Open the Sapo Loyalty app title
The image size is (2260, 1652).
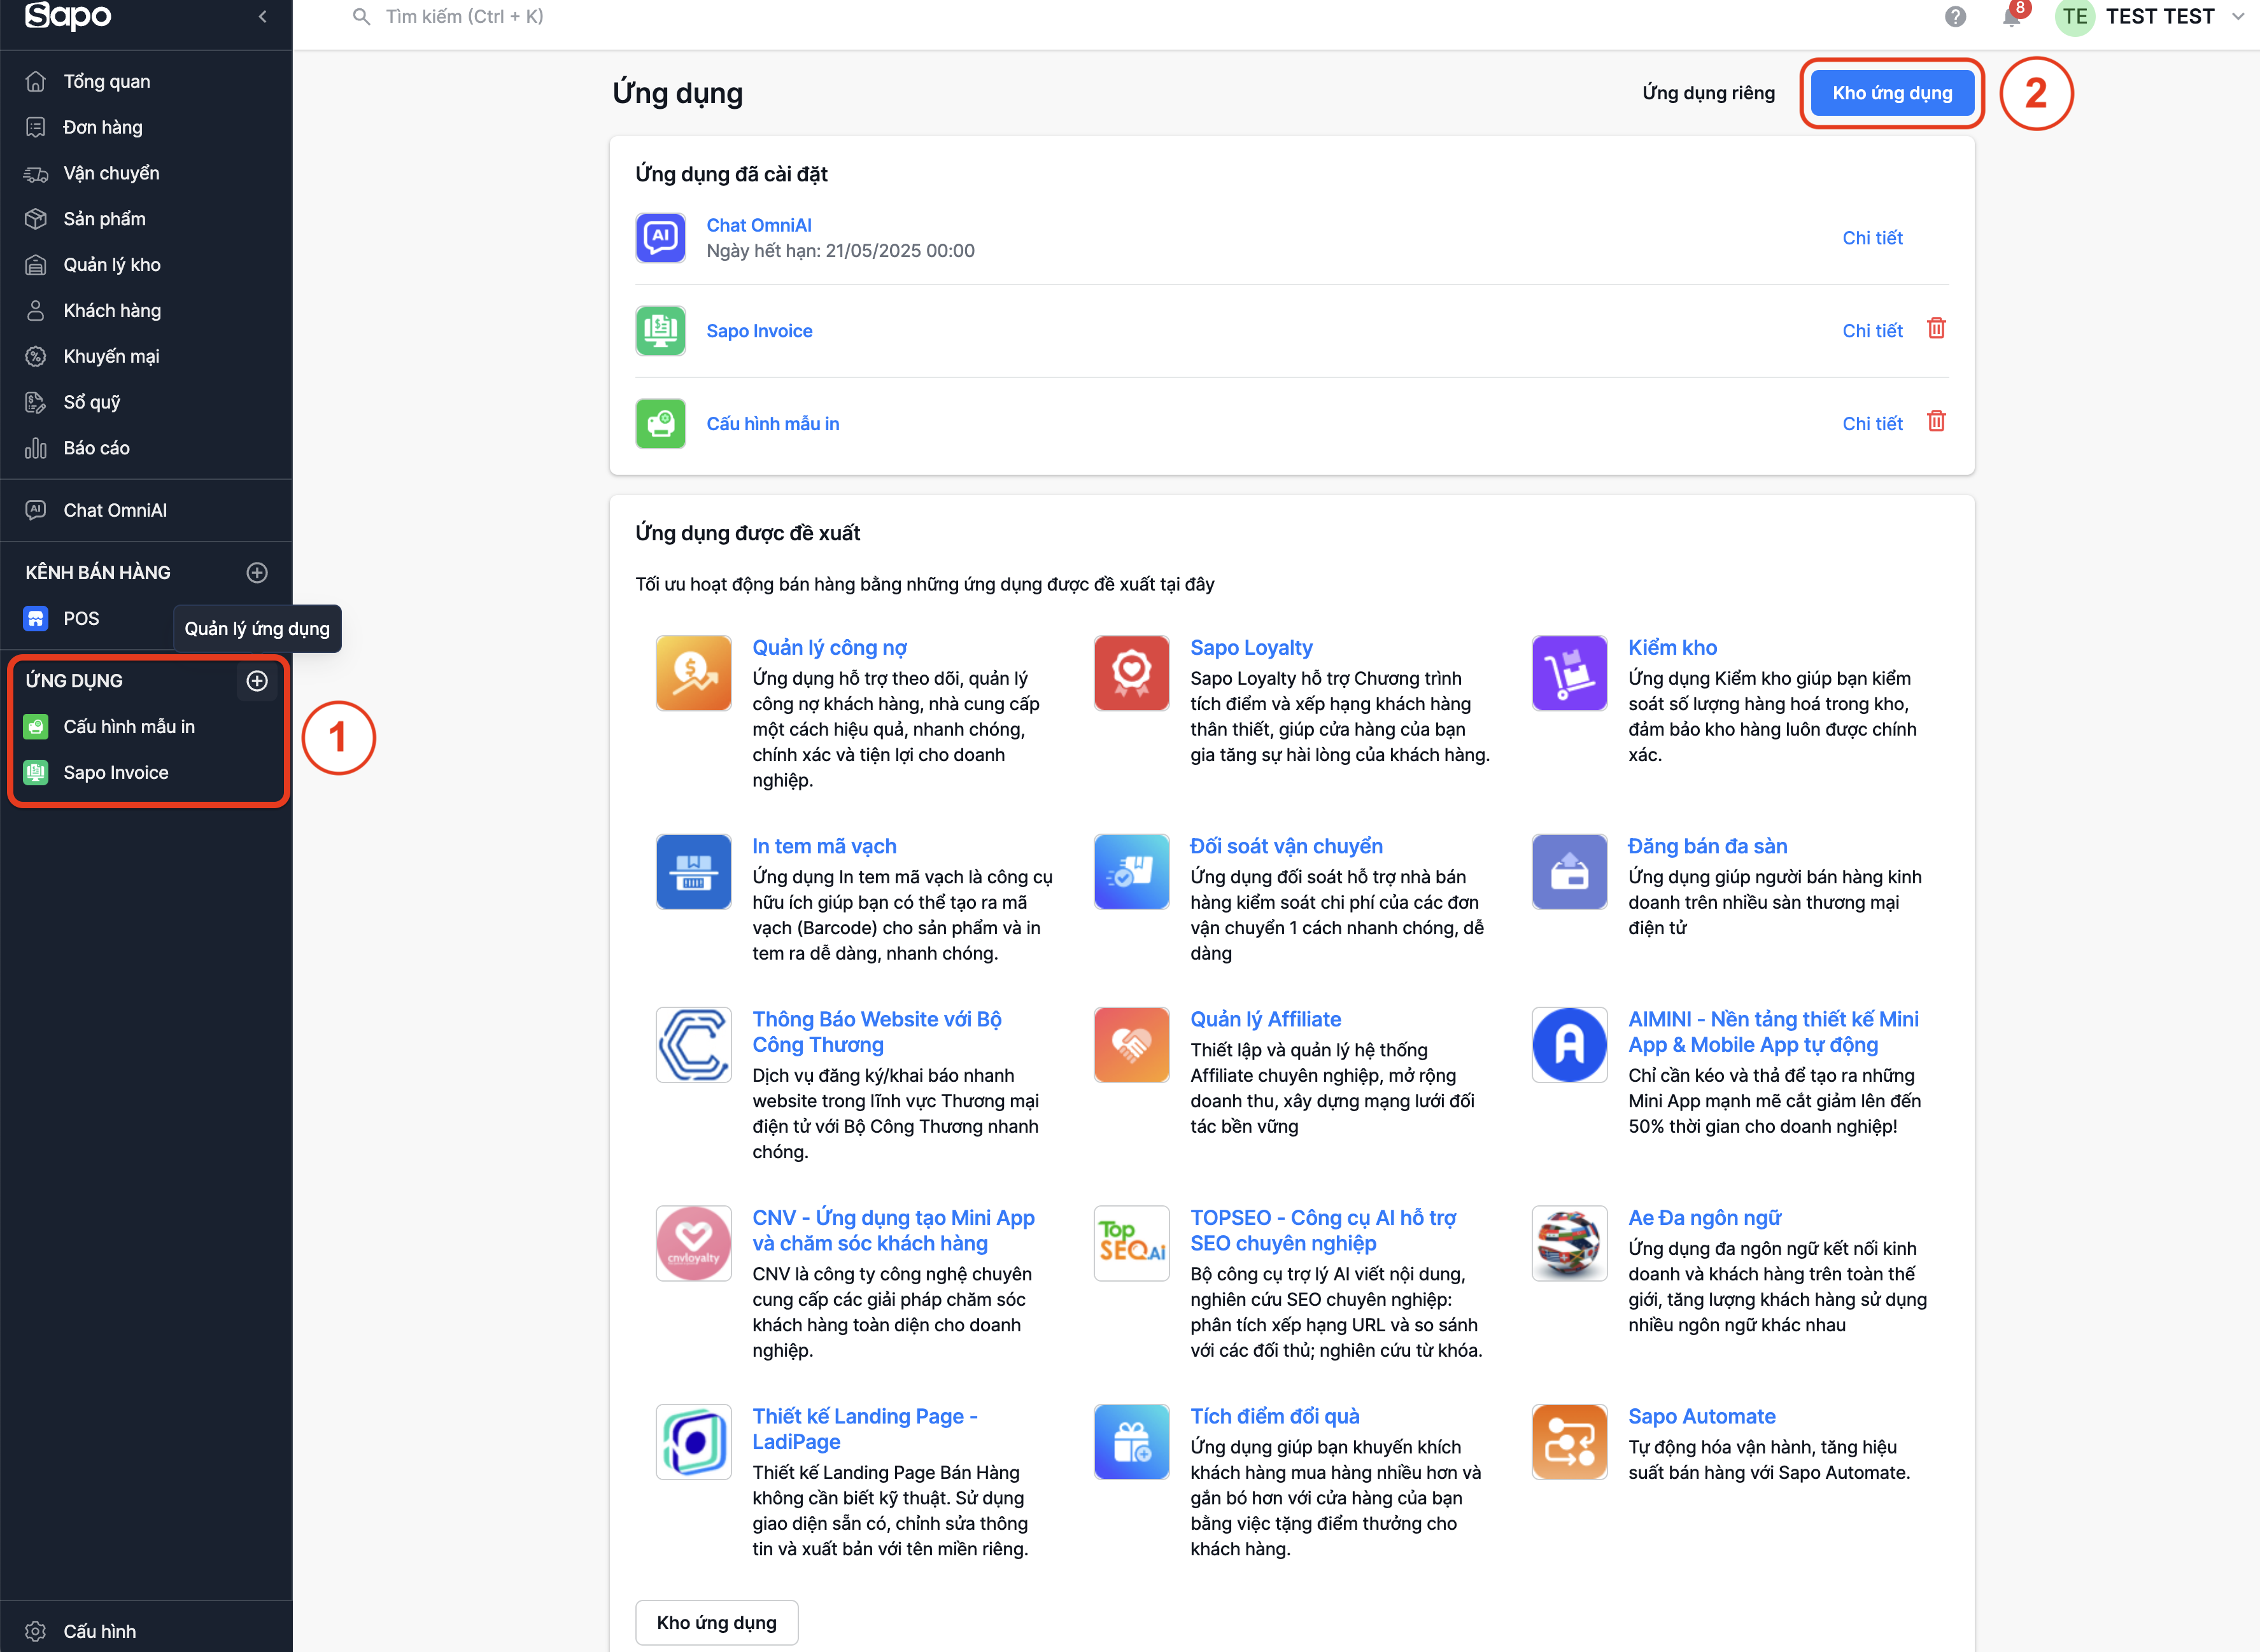pyautogui.click(x=1250, y=648)
